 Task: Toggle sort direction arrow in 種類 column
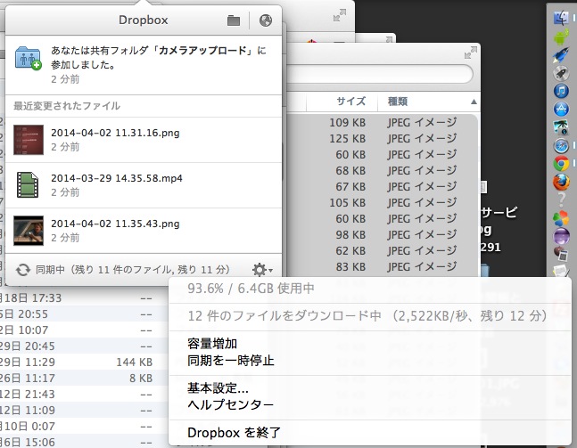coord(474,102)
